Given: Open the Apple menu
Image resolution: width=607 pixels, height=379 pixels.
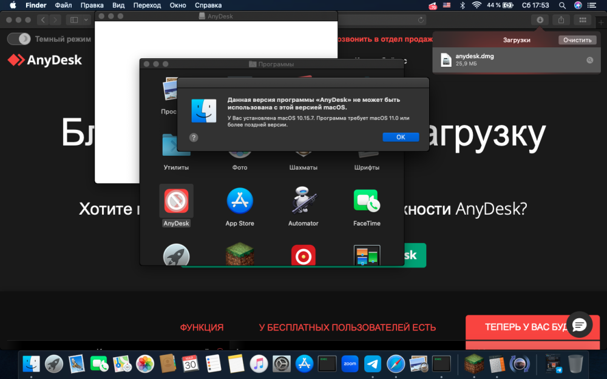Looking at the screenshot, I should coord(13,5).
